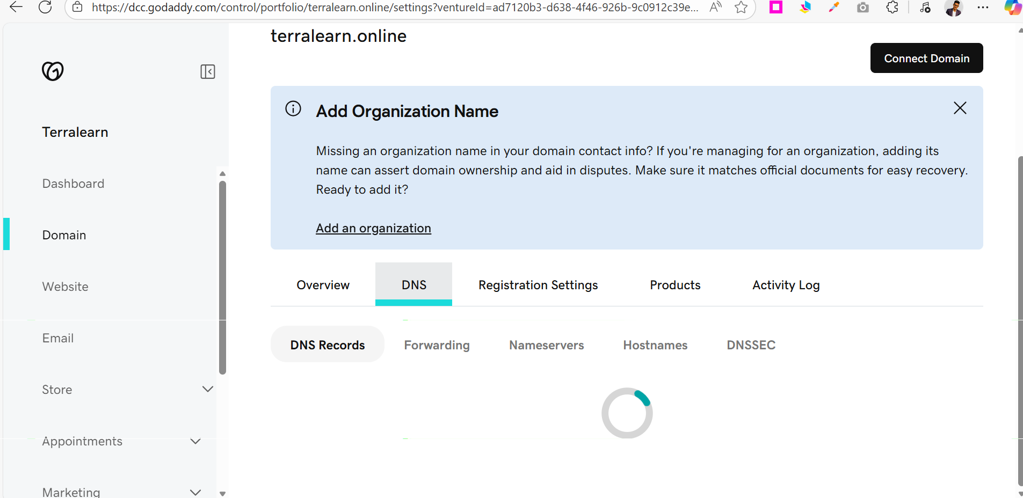Expand the Store section
The width and height of the screenshot is (1023, 498).
point(207,389)
